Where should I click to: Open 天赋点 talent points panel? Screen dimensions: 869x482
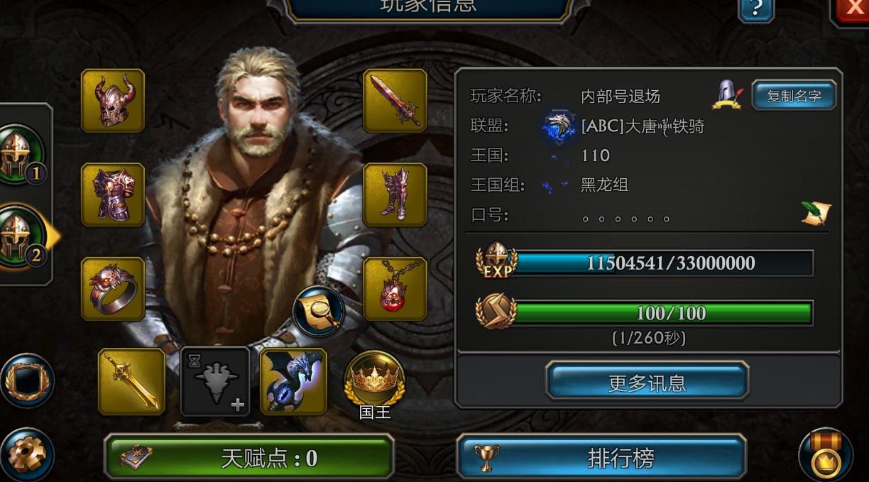[x=249, y=458]
